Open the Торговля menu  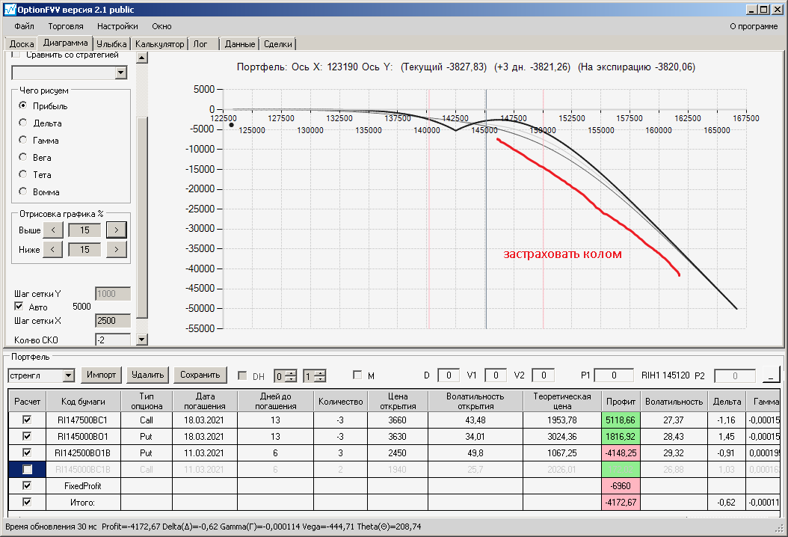click(x=66, y=26)
